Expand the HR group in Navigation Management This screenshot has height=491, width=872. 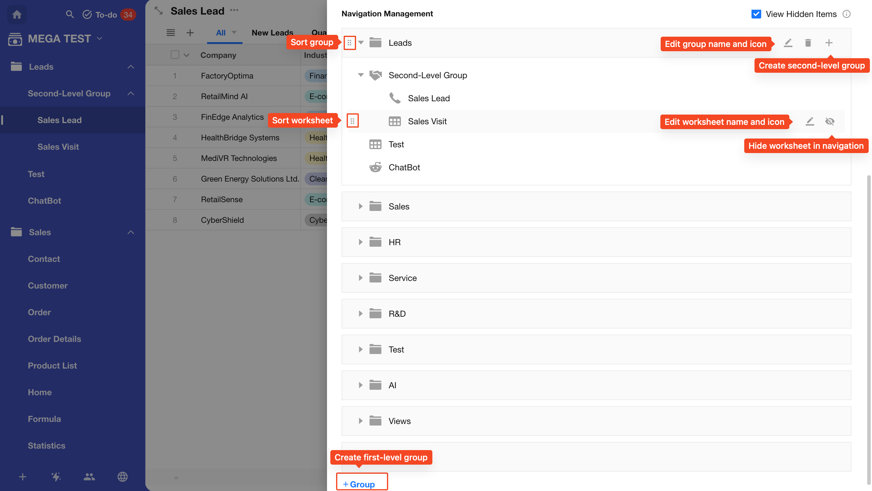click(x=361, y=242)
